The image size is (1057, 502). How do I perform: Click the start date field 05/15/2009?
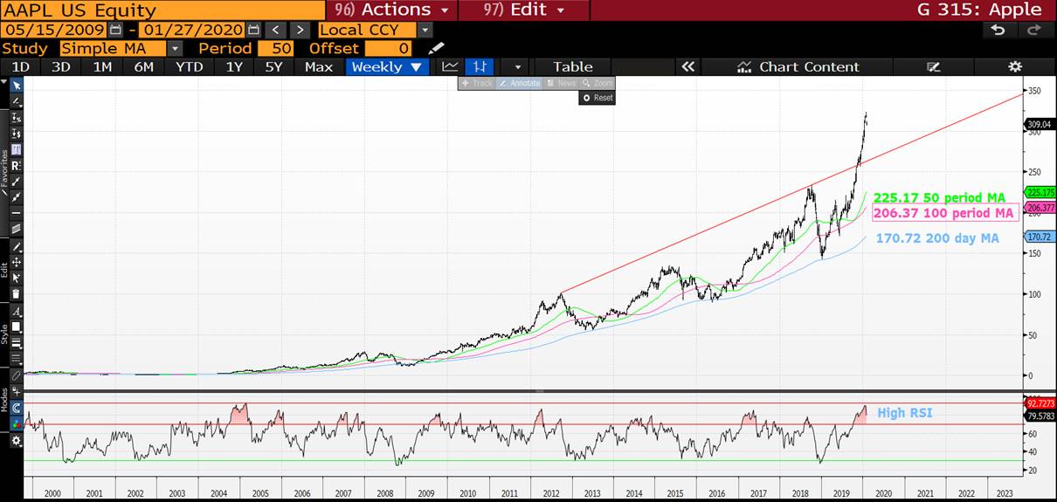pos(55,30)
